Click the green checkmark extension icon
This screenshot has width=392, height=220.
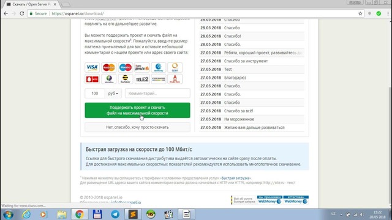tap(379, 13)
